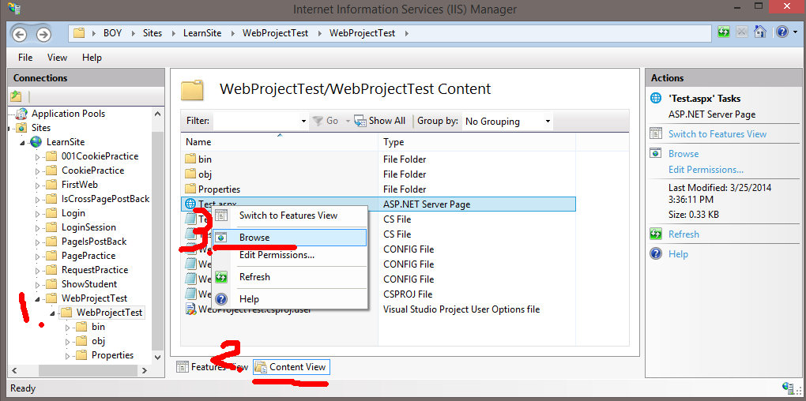Click the Refresh icon in Actions pane

point(655,234)
